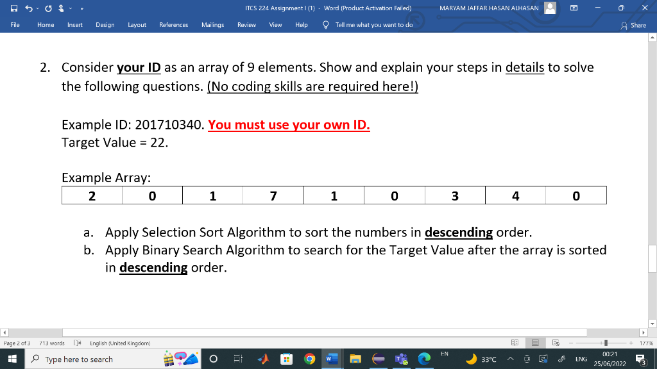Expand the Customize Quick Access Toolbar dropdown
Image resolution: width=657 pixels, height=369 pixels.
(x=80, y=8)
